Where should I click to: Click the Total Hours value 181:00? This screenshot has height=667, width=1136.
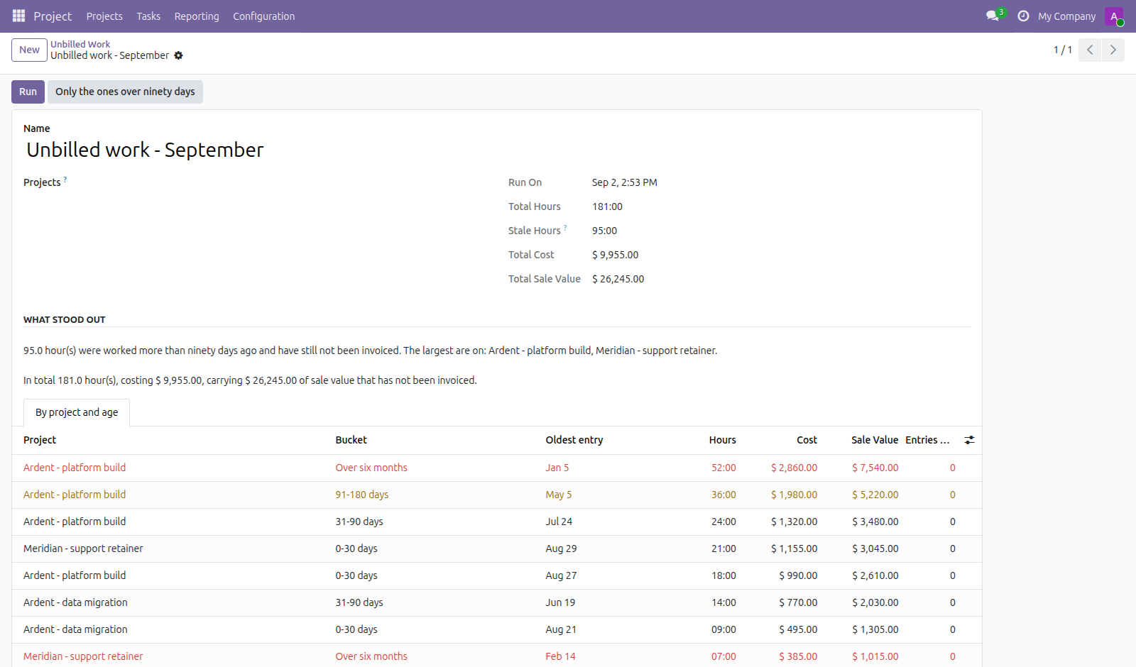click(x=607, y=206)
